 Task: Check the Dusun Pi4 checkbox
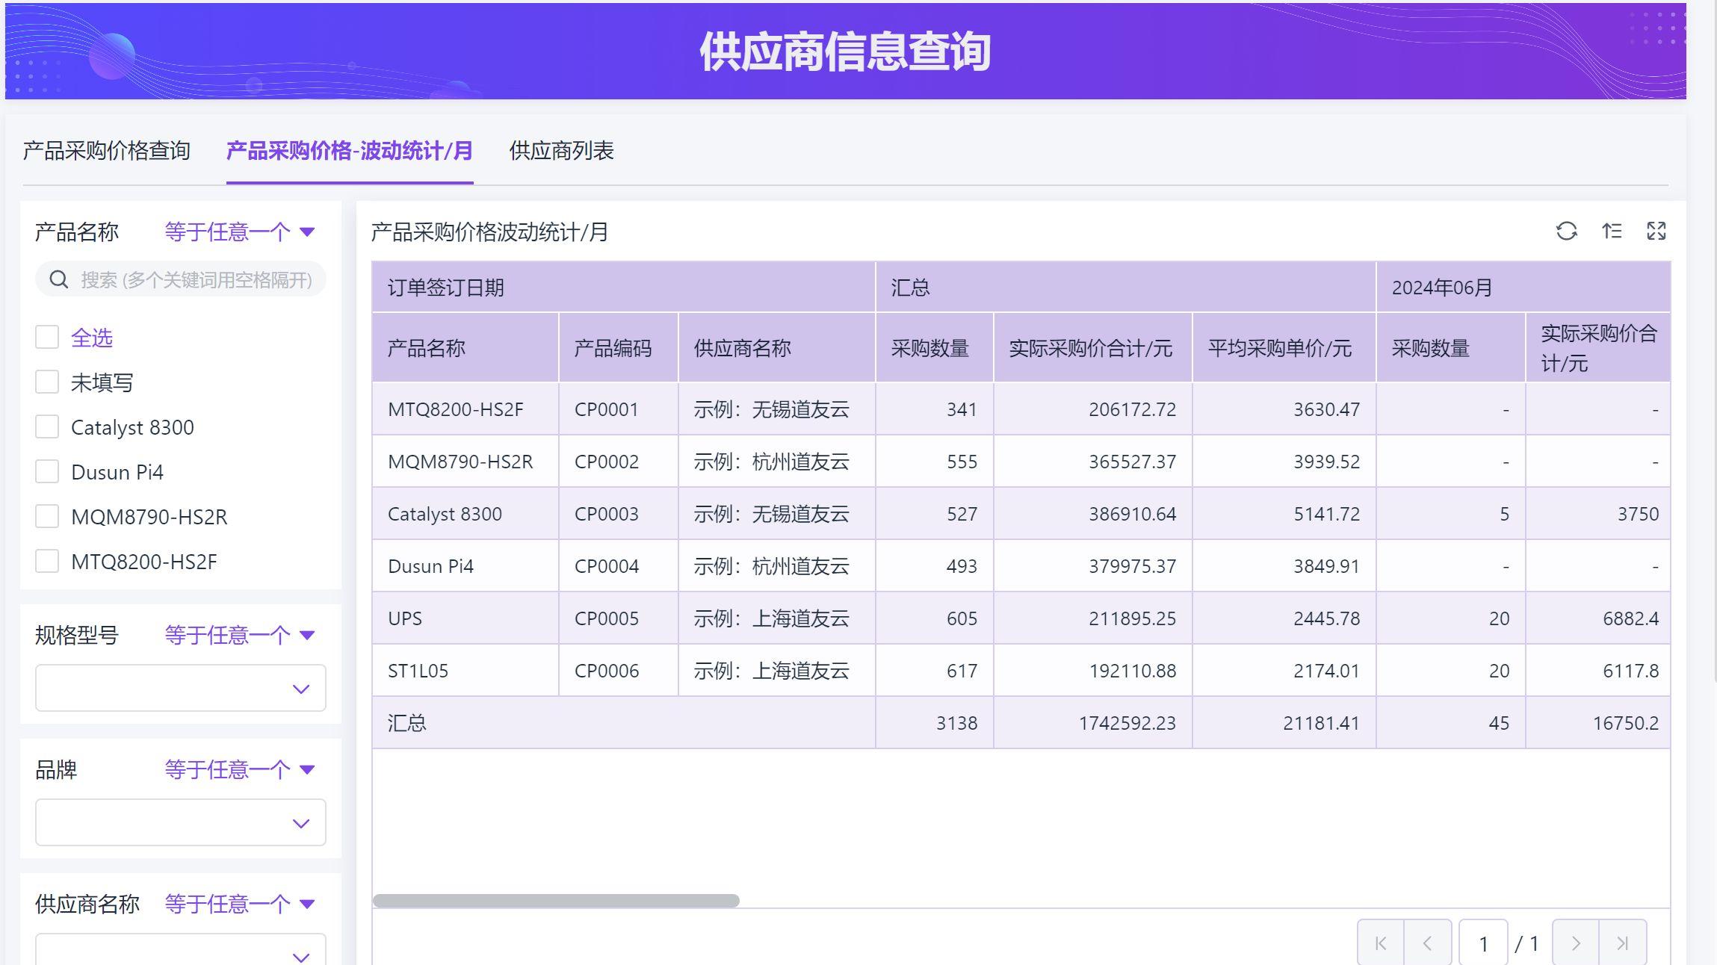coord(47,471)
